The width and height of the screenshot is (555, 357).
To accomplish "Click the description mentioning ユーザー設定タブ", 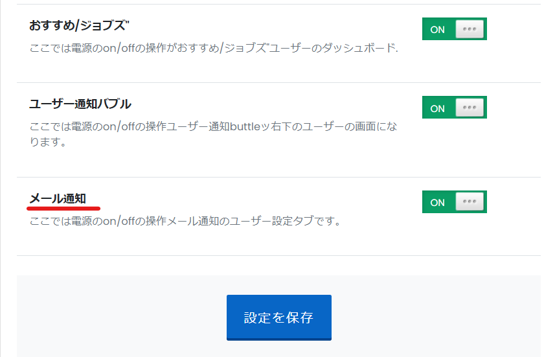I will point(185,221).
